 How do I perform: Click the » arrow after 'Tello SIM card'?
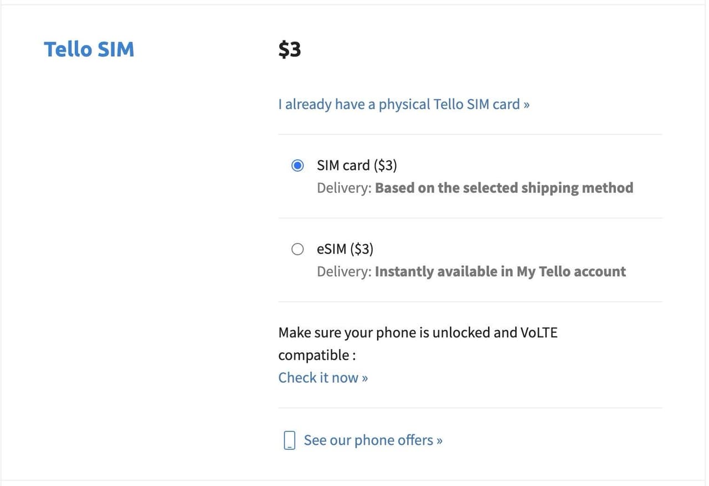526,105
